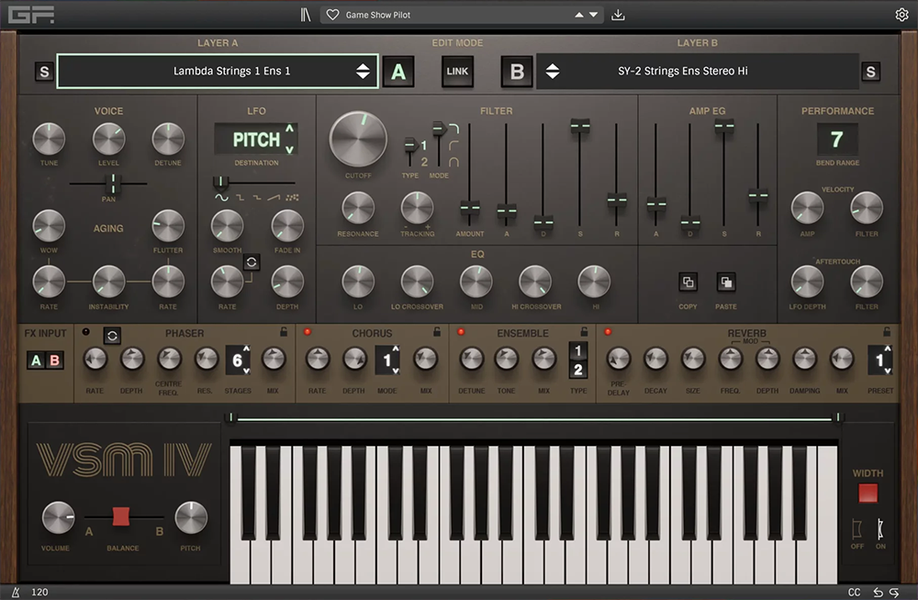Toggle the Ensemble effect power LED
The image size is (918, 600).
[x=462, y=332]
